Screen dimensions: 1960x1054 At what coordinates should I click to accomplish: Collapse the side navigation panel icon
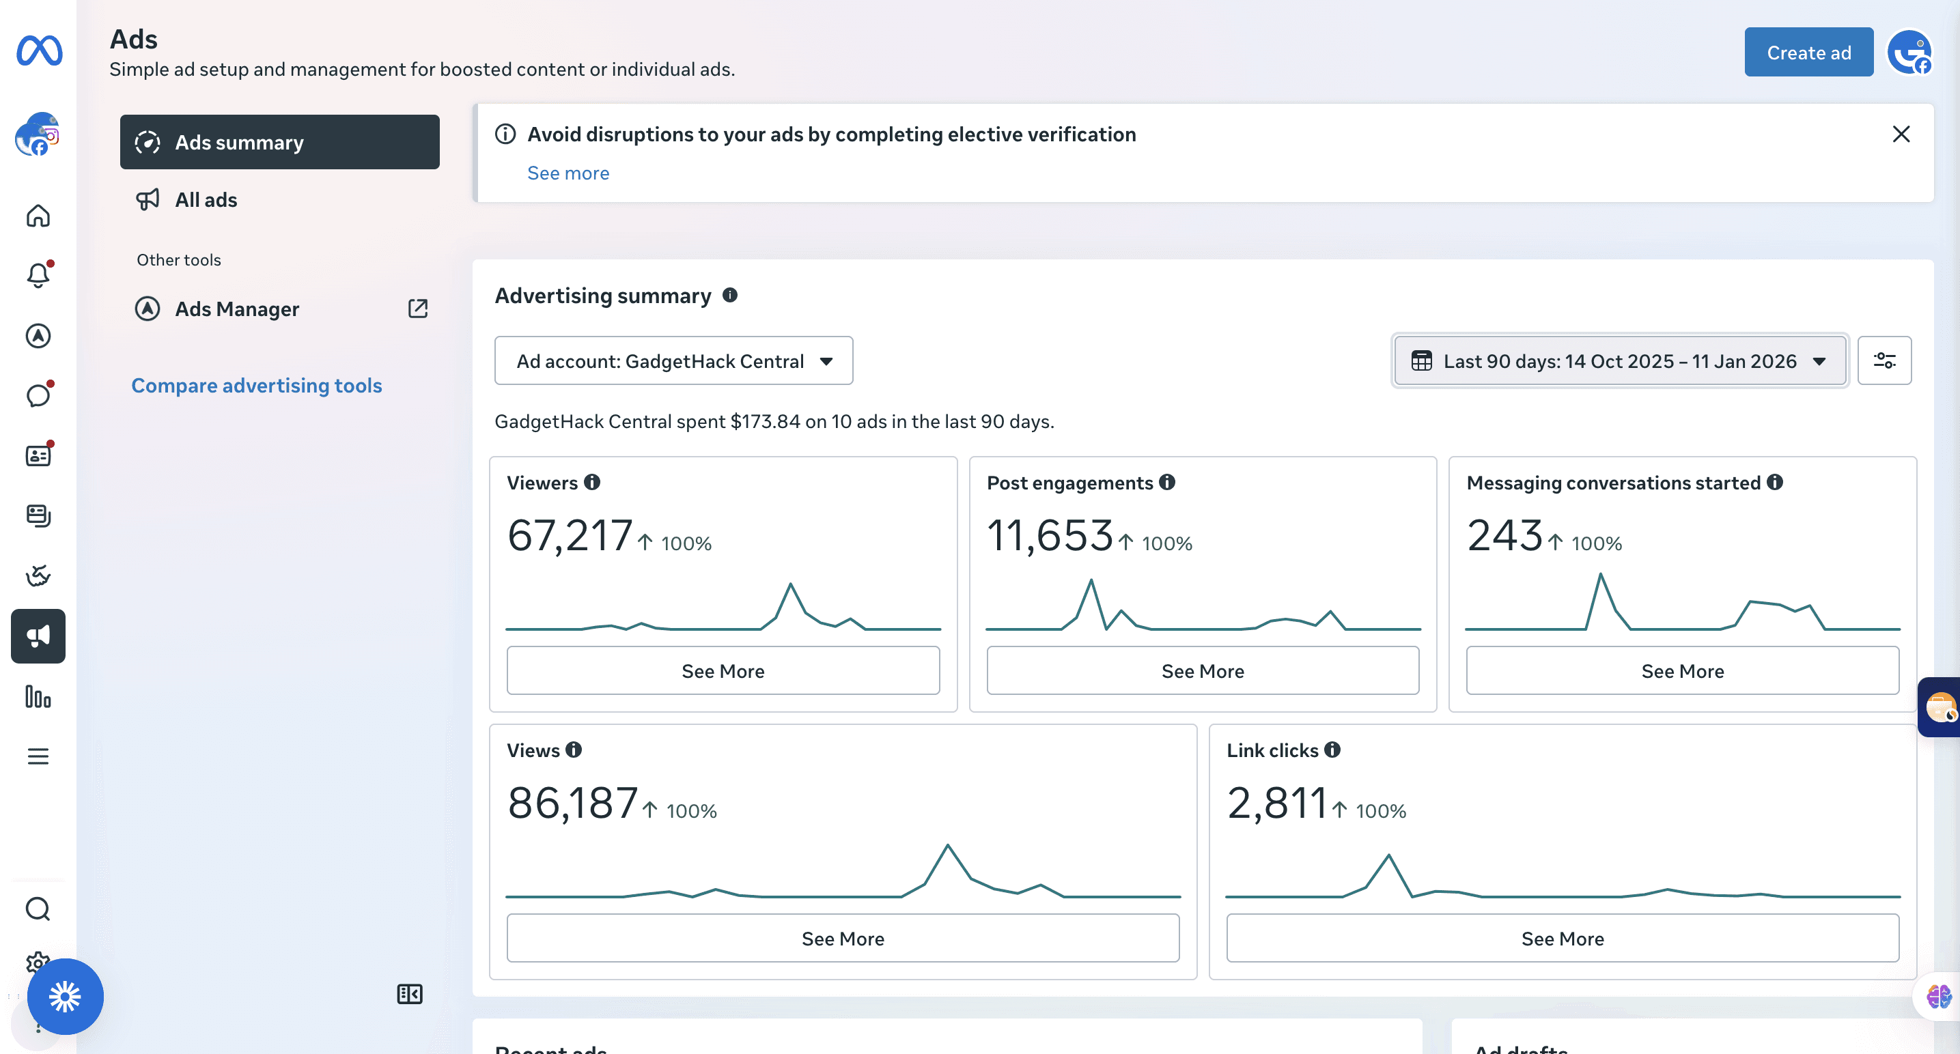pyautogui.click(x=409, y=994)
